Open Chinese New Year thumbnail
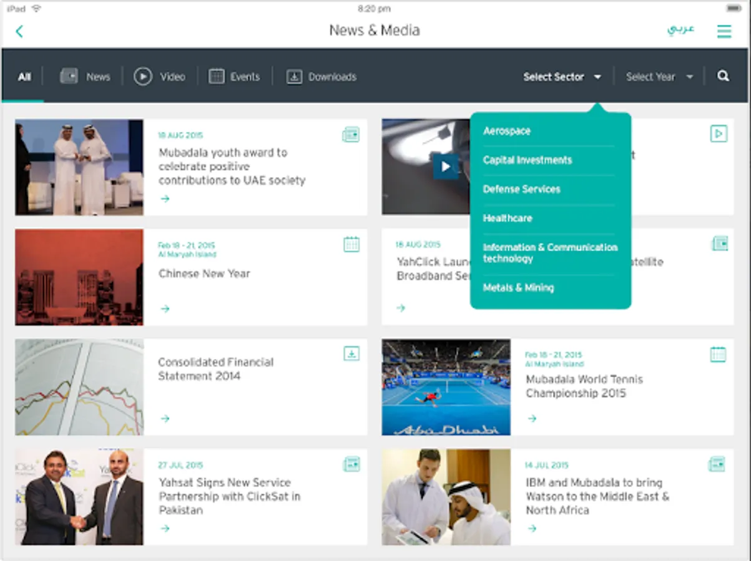 coord(79,277)
